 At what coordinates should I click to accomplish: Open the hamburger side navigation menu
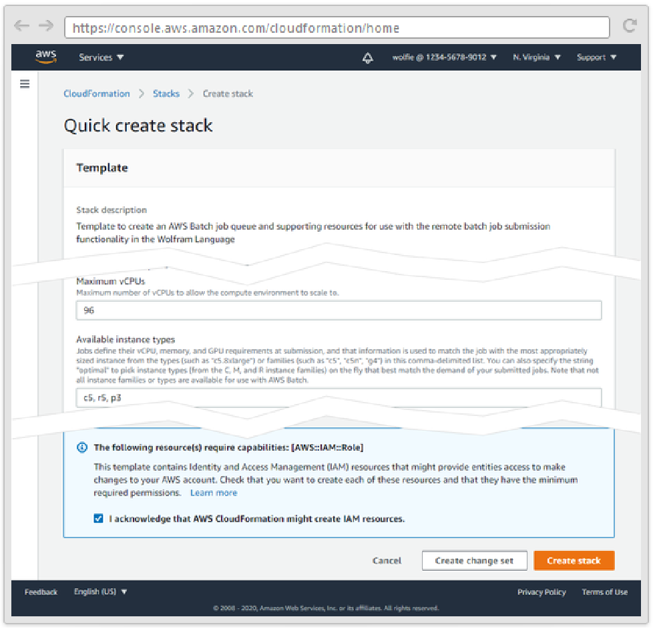coord(25,84)
